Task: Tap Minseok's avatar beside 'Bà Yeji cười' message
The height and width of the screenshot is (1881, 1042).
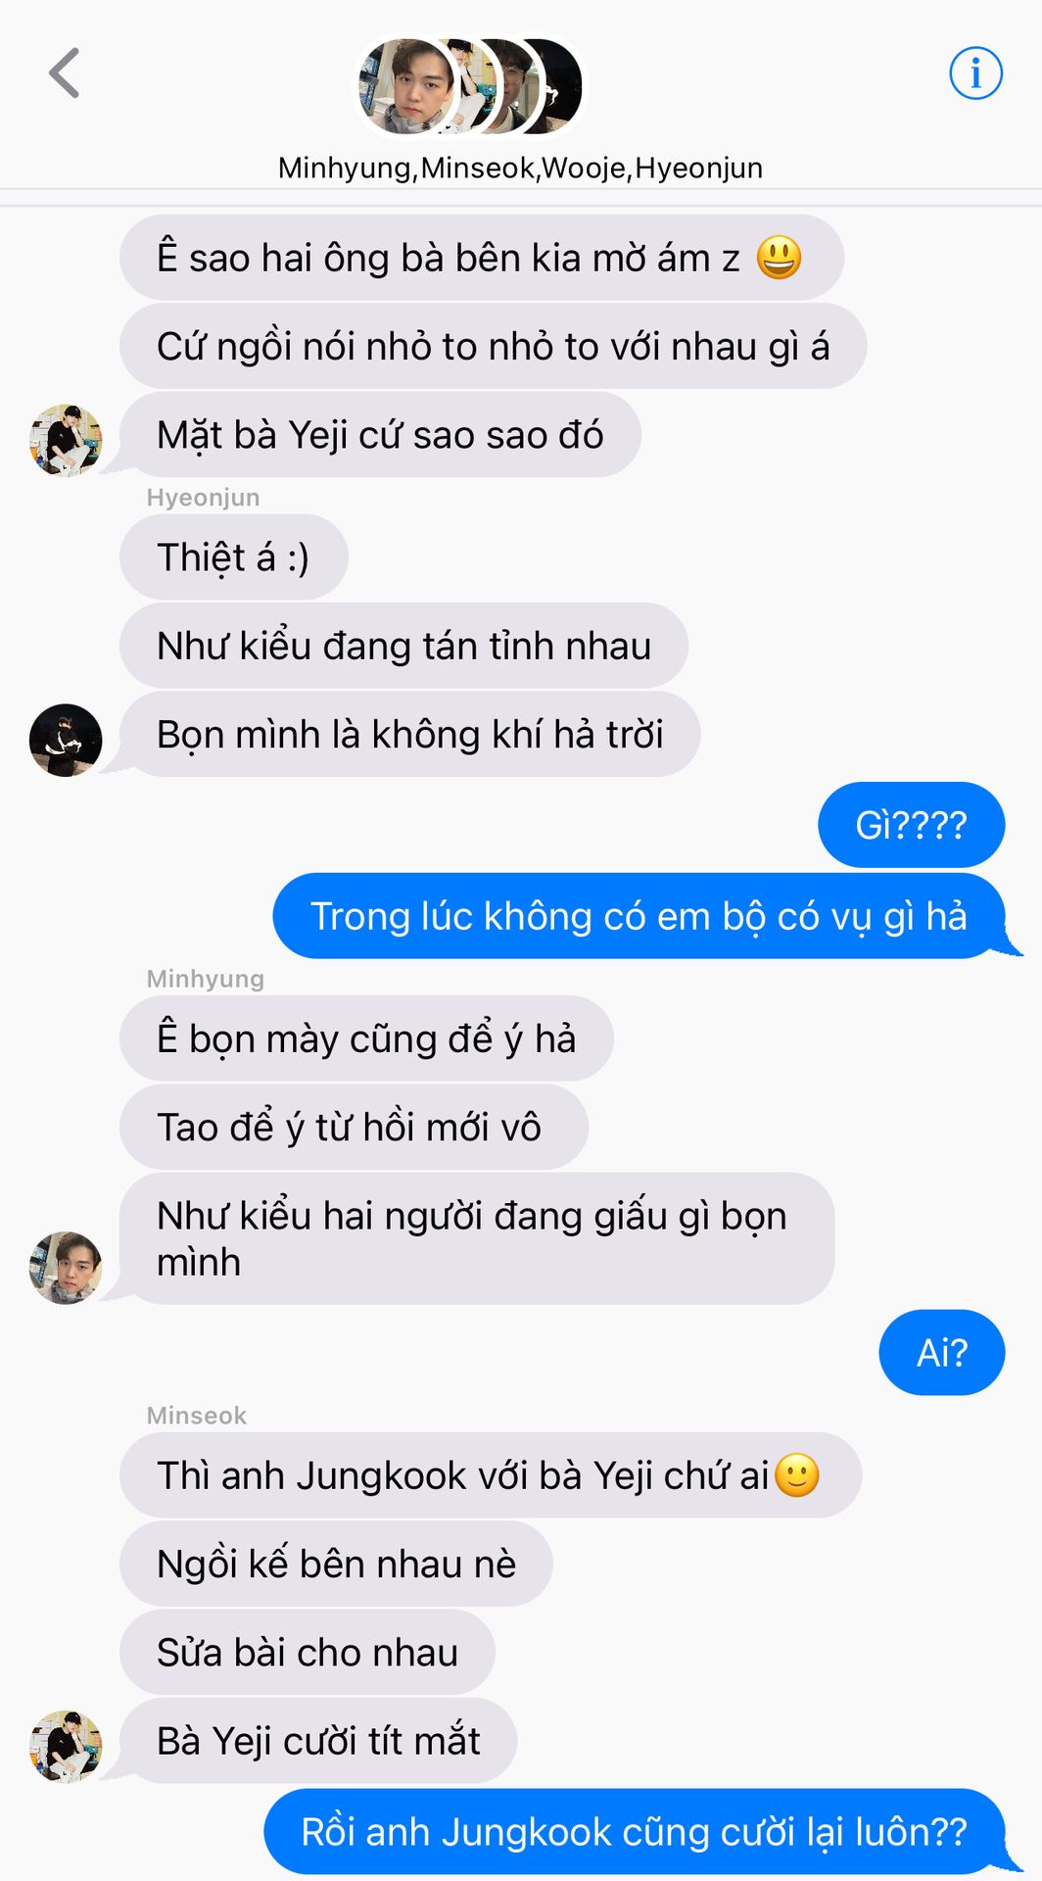Action: pos(66,1747)
